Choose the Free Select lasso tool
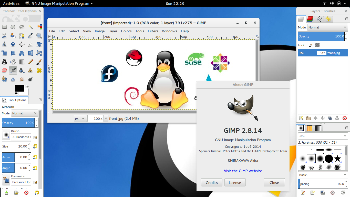The image size is (350, 197). coord(22,27)
